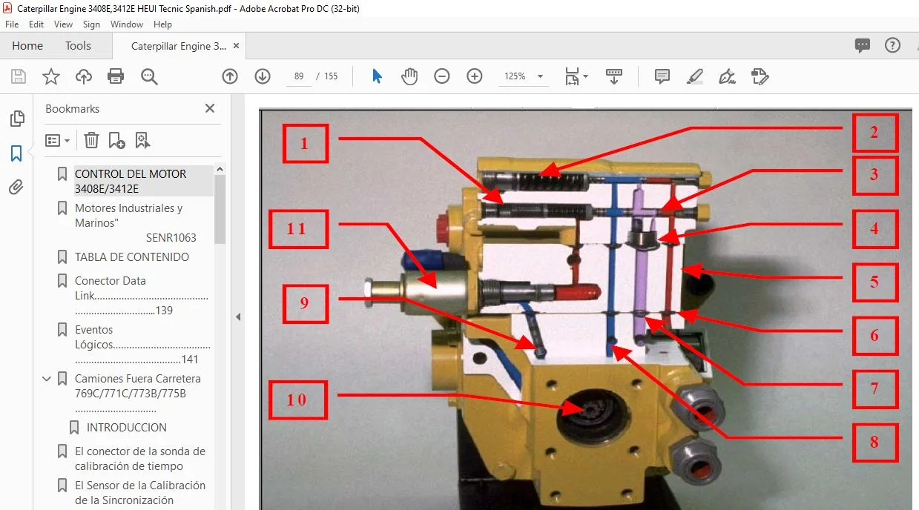Screen dimensions: 919x510
Task: Switch to the Home tab
Action: coord(27,46)
